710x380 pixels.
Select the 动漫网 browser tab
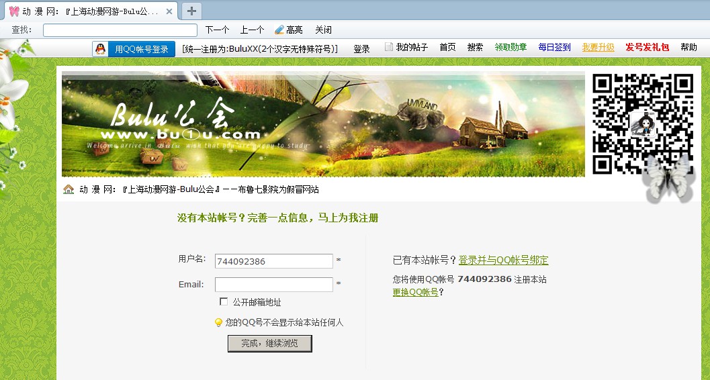tap(91, 11)
